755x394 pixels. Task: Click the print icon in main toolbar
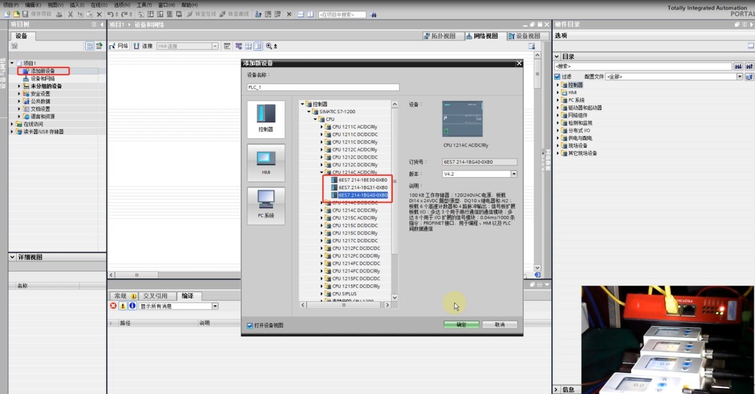(x=59, y=14)
